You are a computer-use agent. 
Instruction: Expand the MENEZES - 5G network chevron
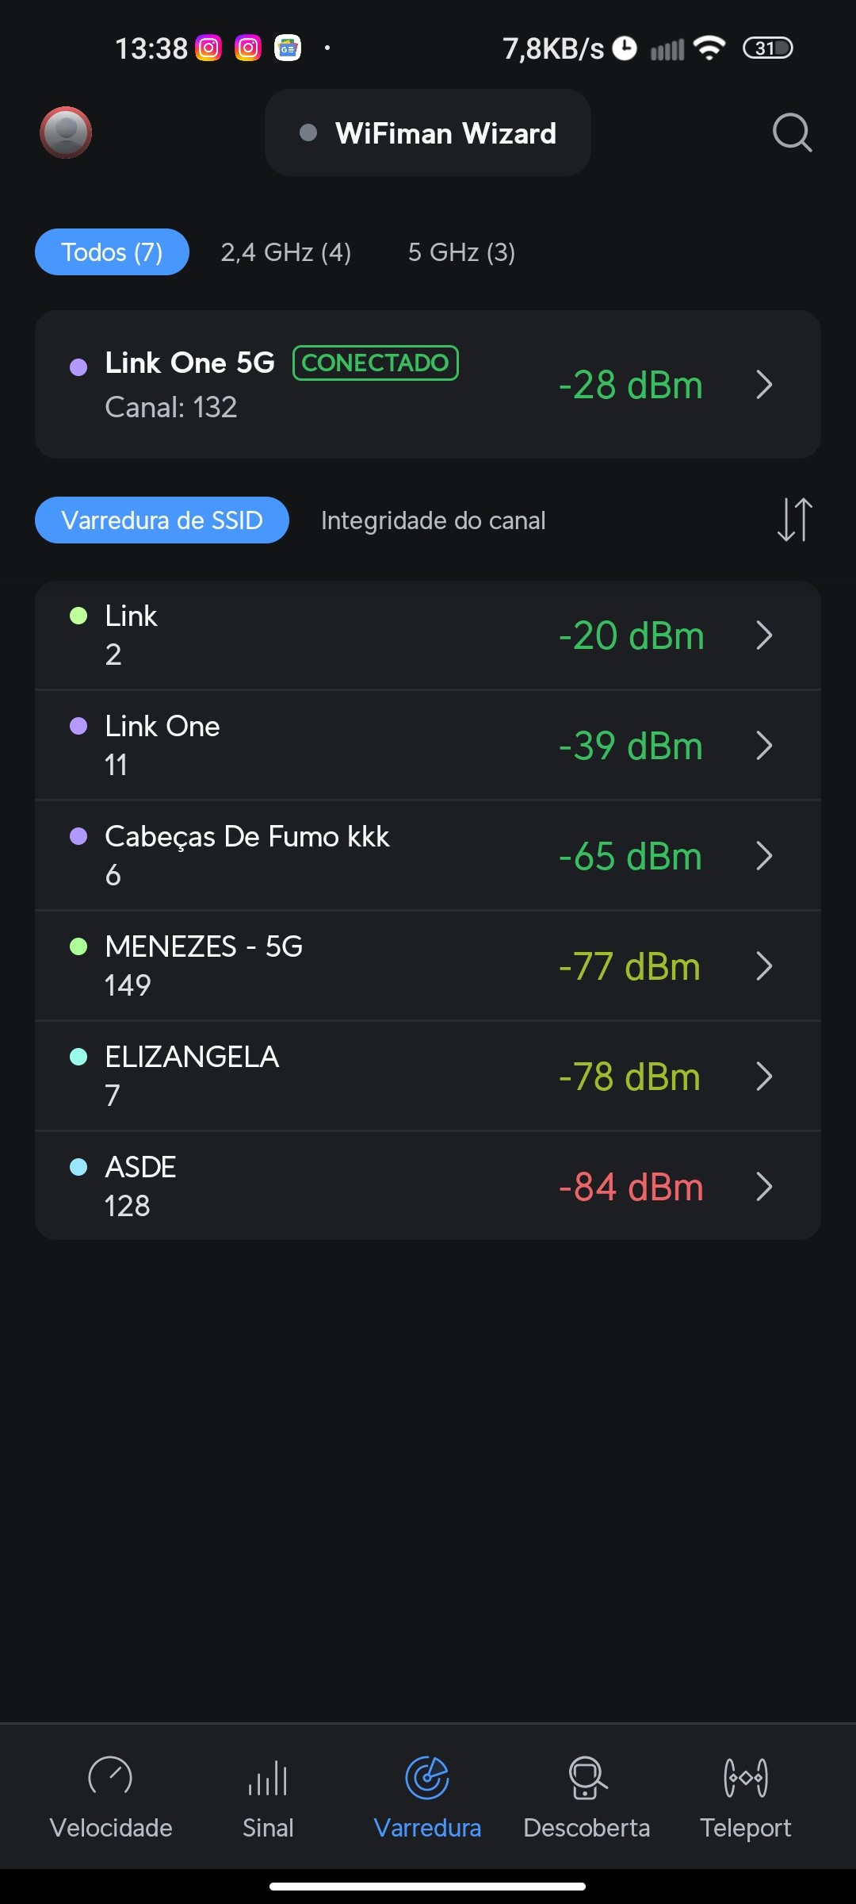764,966
